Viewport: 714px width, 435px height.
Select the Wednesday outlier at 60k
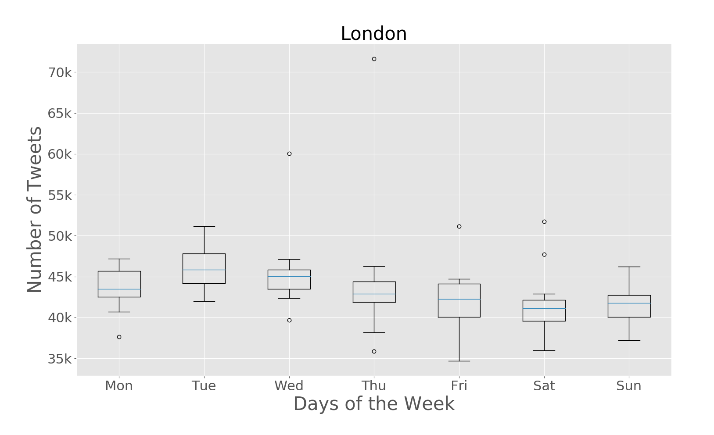289,153
